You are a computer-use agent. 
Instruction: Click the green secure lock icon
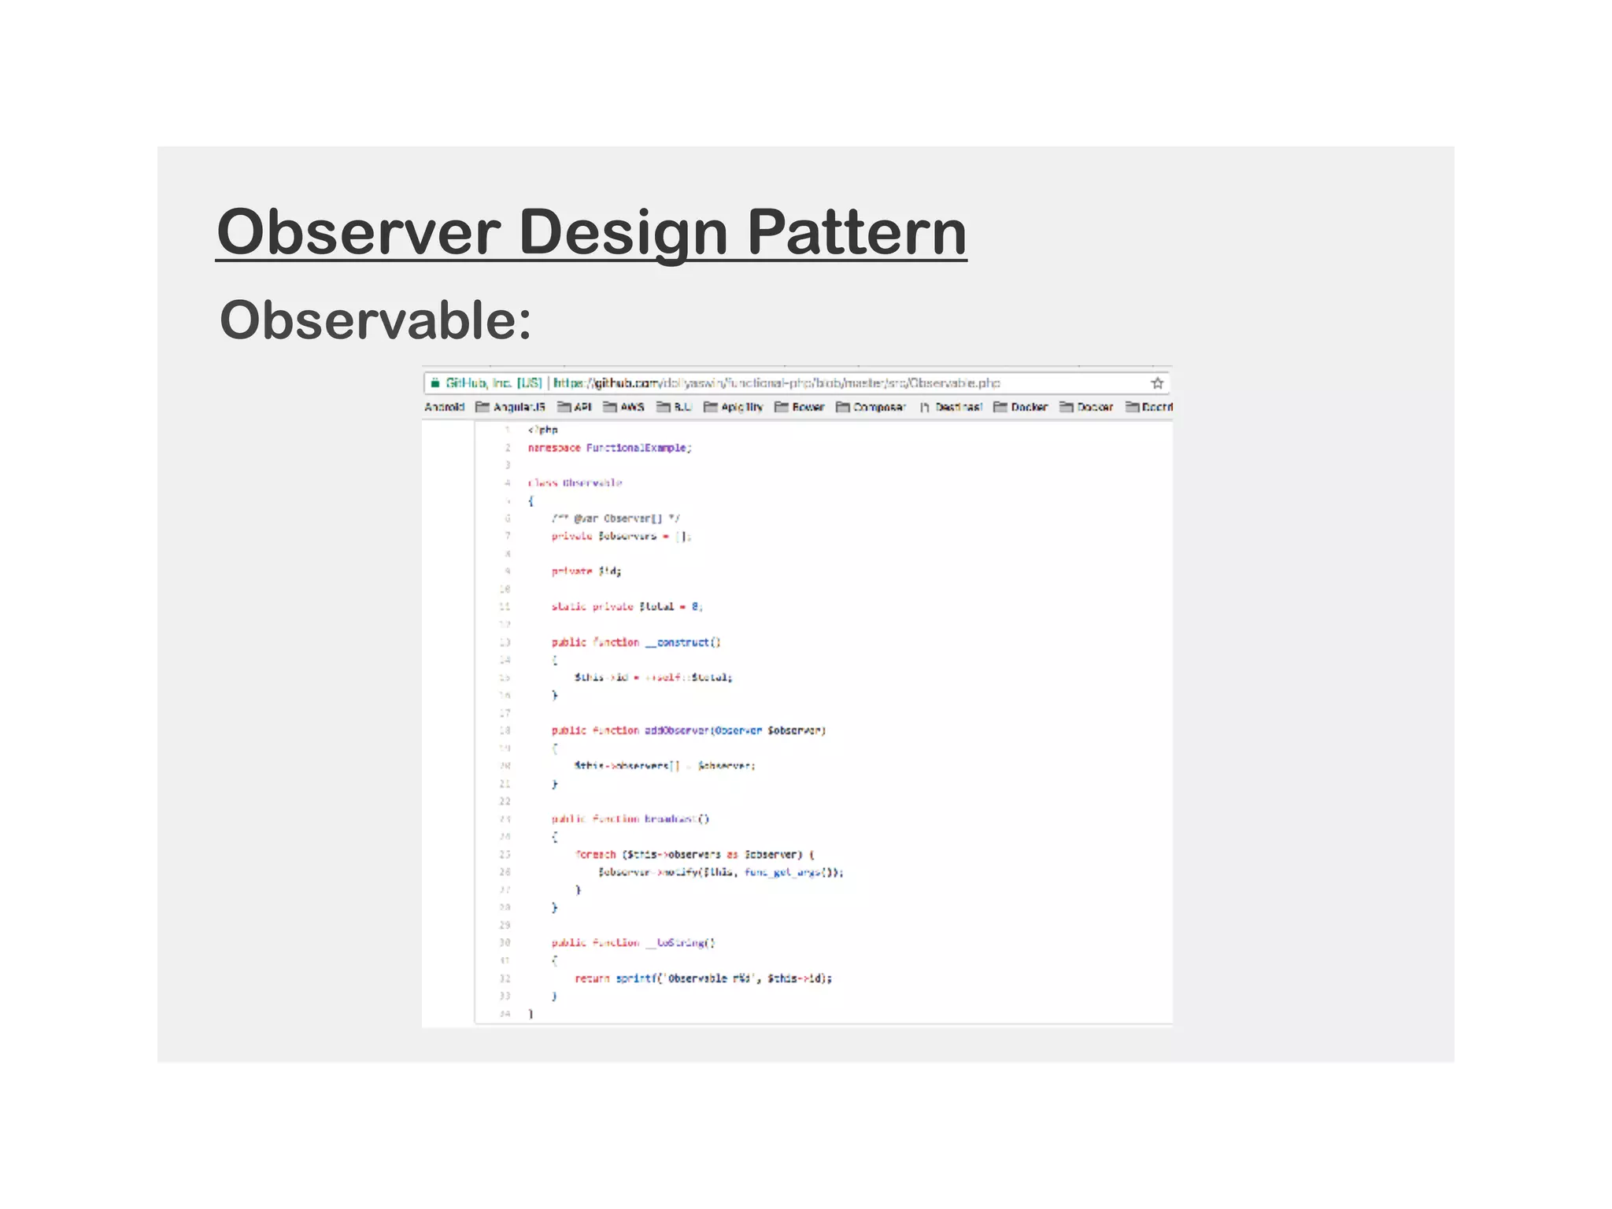434,383
